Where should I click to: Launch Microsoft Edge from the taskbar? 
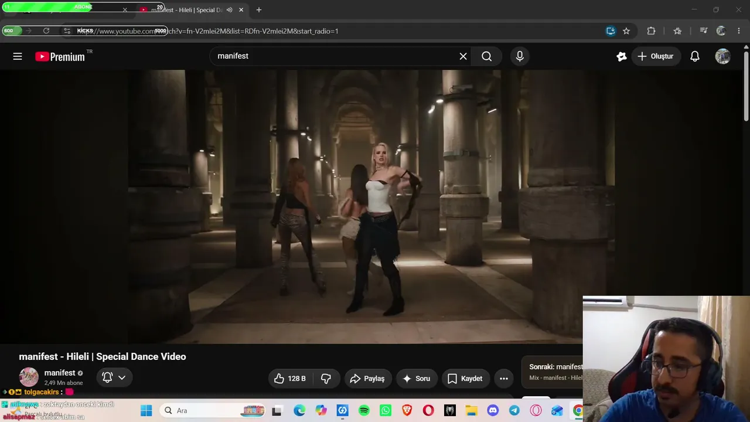pos(299,411)
